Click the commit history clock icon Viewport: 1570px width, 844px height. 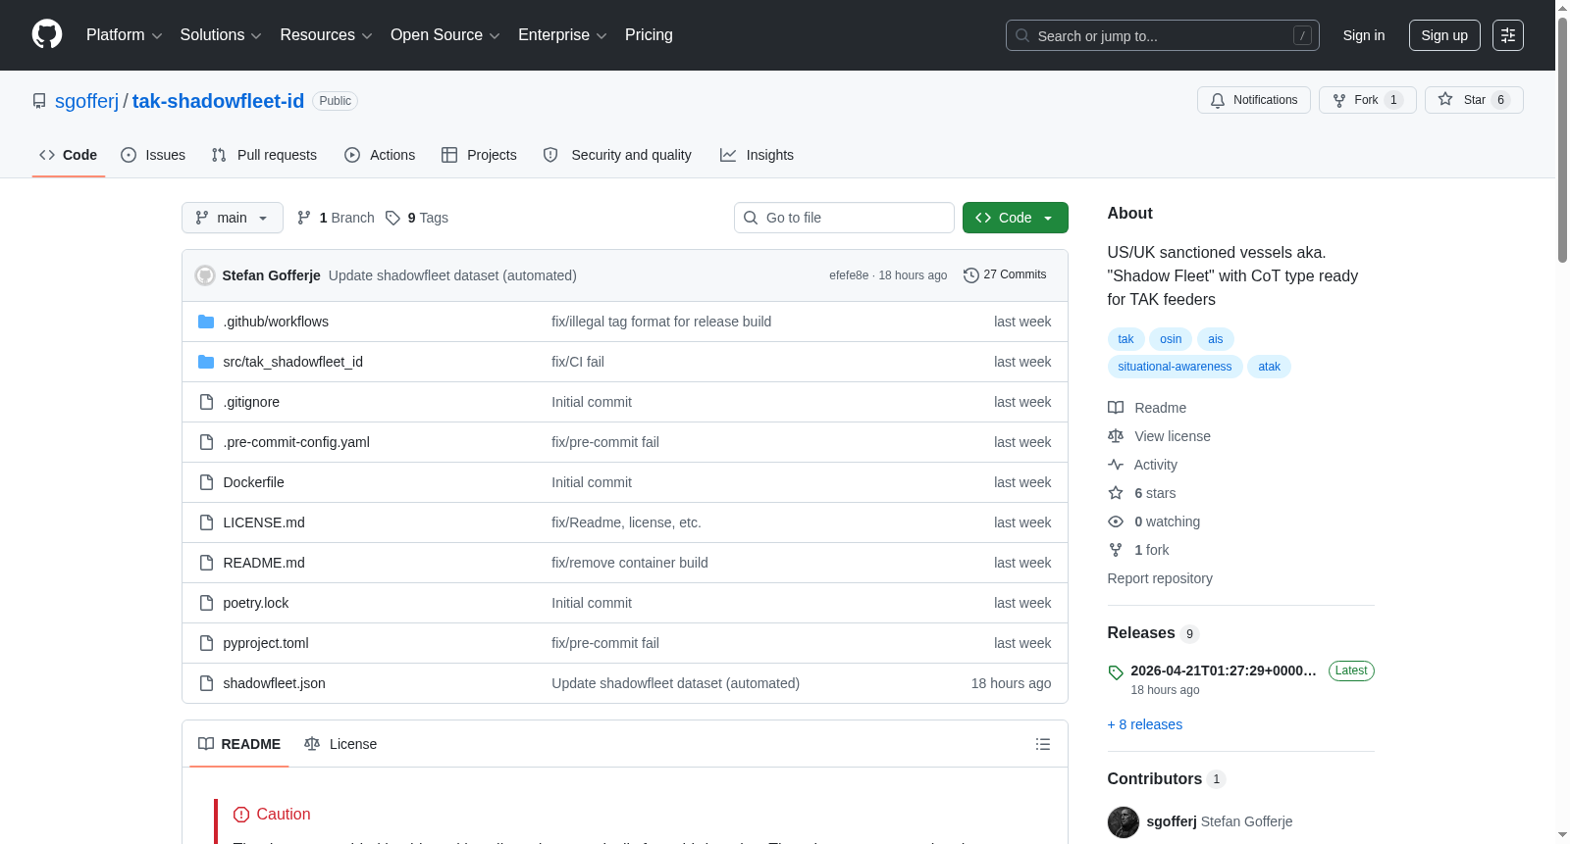971,275
